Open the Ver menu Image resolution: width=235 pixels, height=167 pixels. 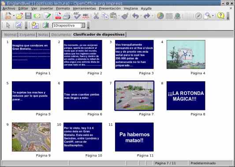[34, 8]
